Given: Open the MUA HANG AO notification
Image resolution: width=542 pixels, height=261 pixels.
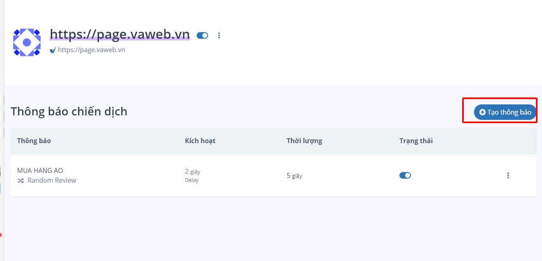Looking at the screenshot, I should pos(40,170).
